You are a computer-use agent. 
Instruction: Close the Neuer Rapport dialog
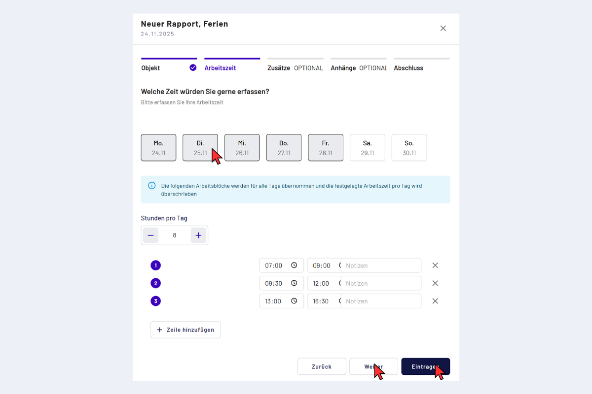(443, 29)
